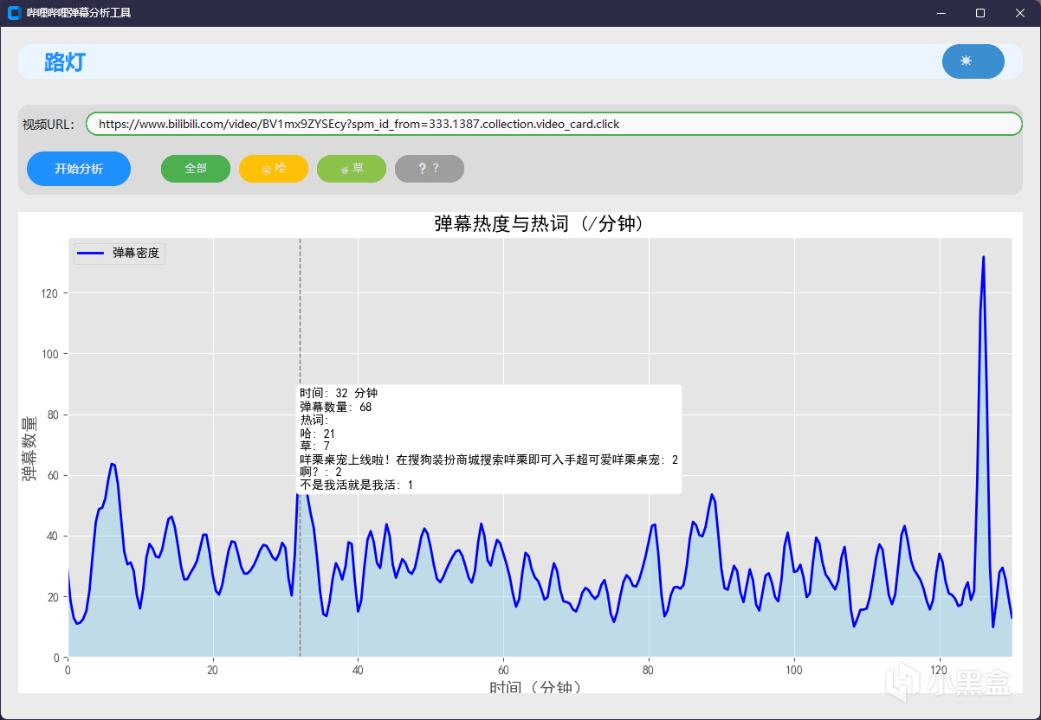Click the tooltip line 哈: 21
The height and width of the screenshot is (720, 1041).
(x=318, y=434)
